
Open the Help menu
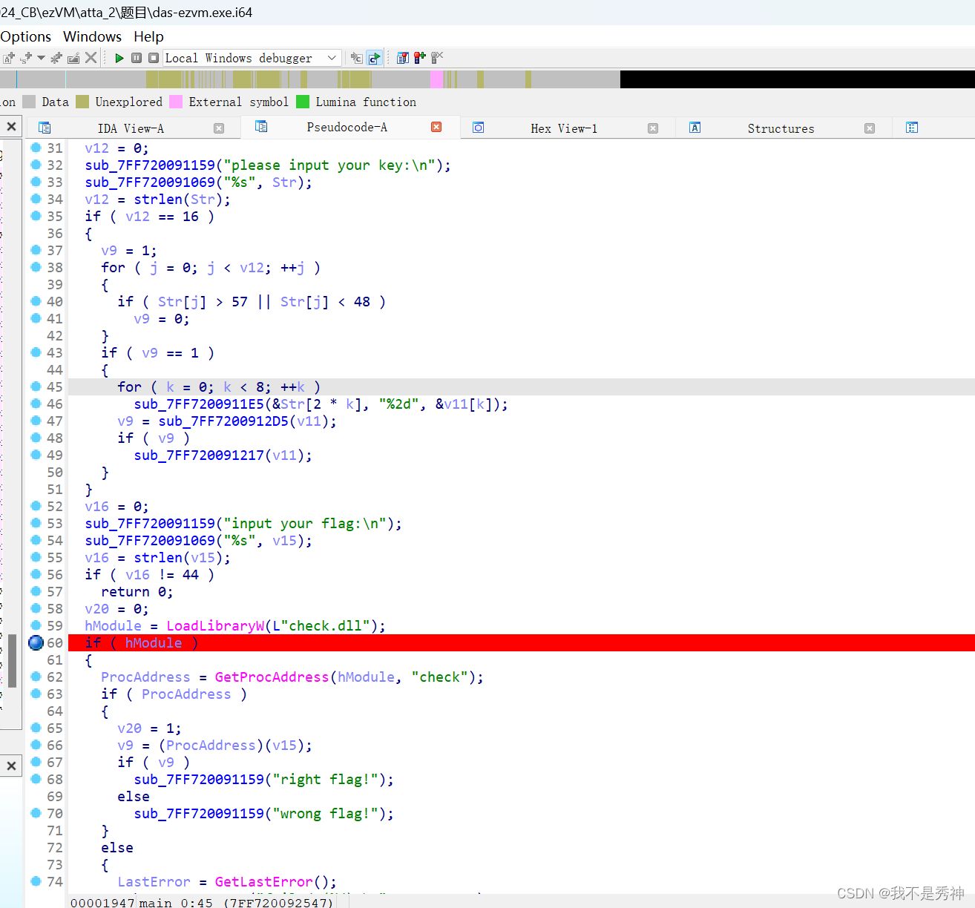(x=148, y=36)
